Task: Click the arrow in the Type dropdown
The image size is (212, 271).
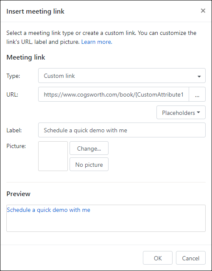Action: pyautogui.click(x=199, y=76)
